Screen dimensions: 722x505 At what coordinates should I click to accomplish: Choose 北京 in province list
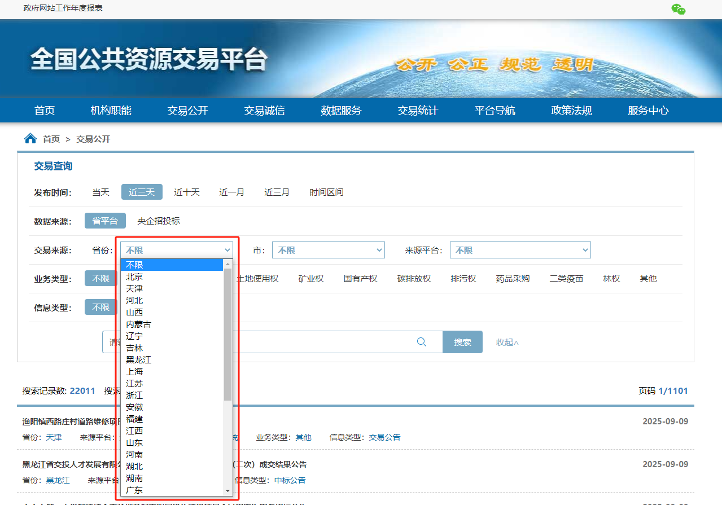click(172, 276)
